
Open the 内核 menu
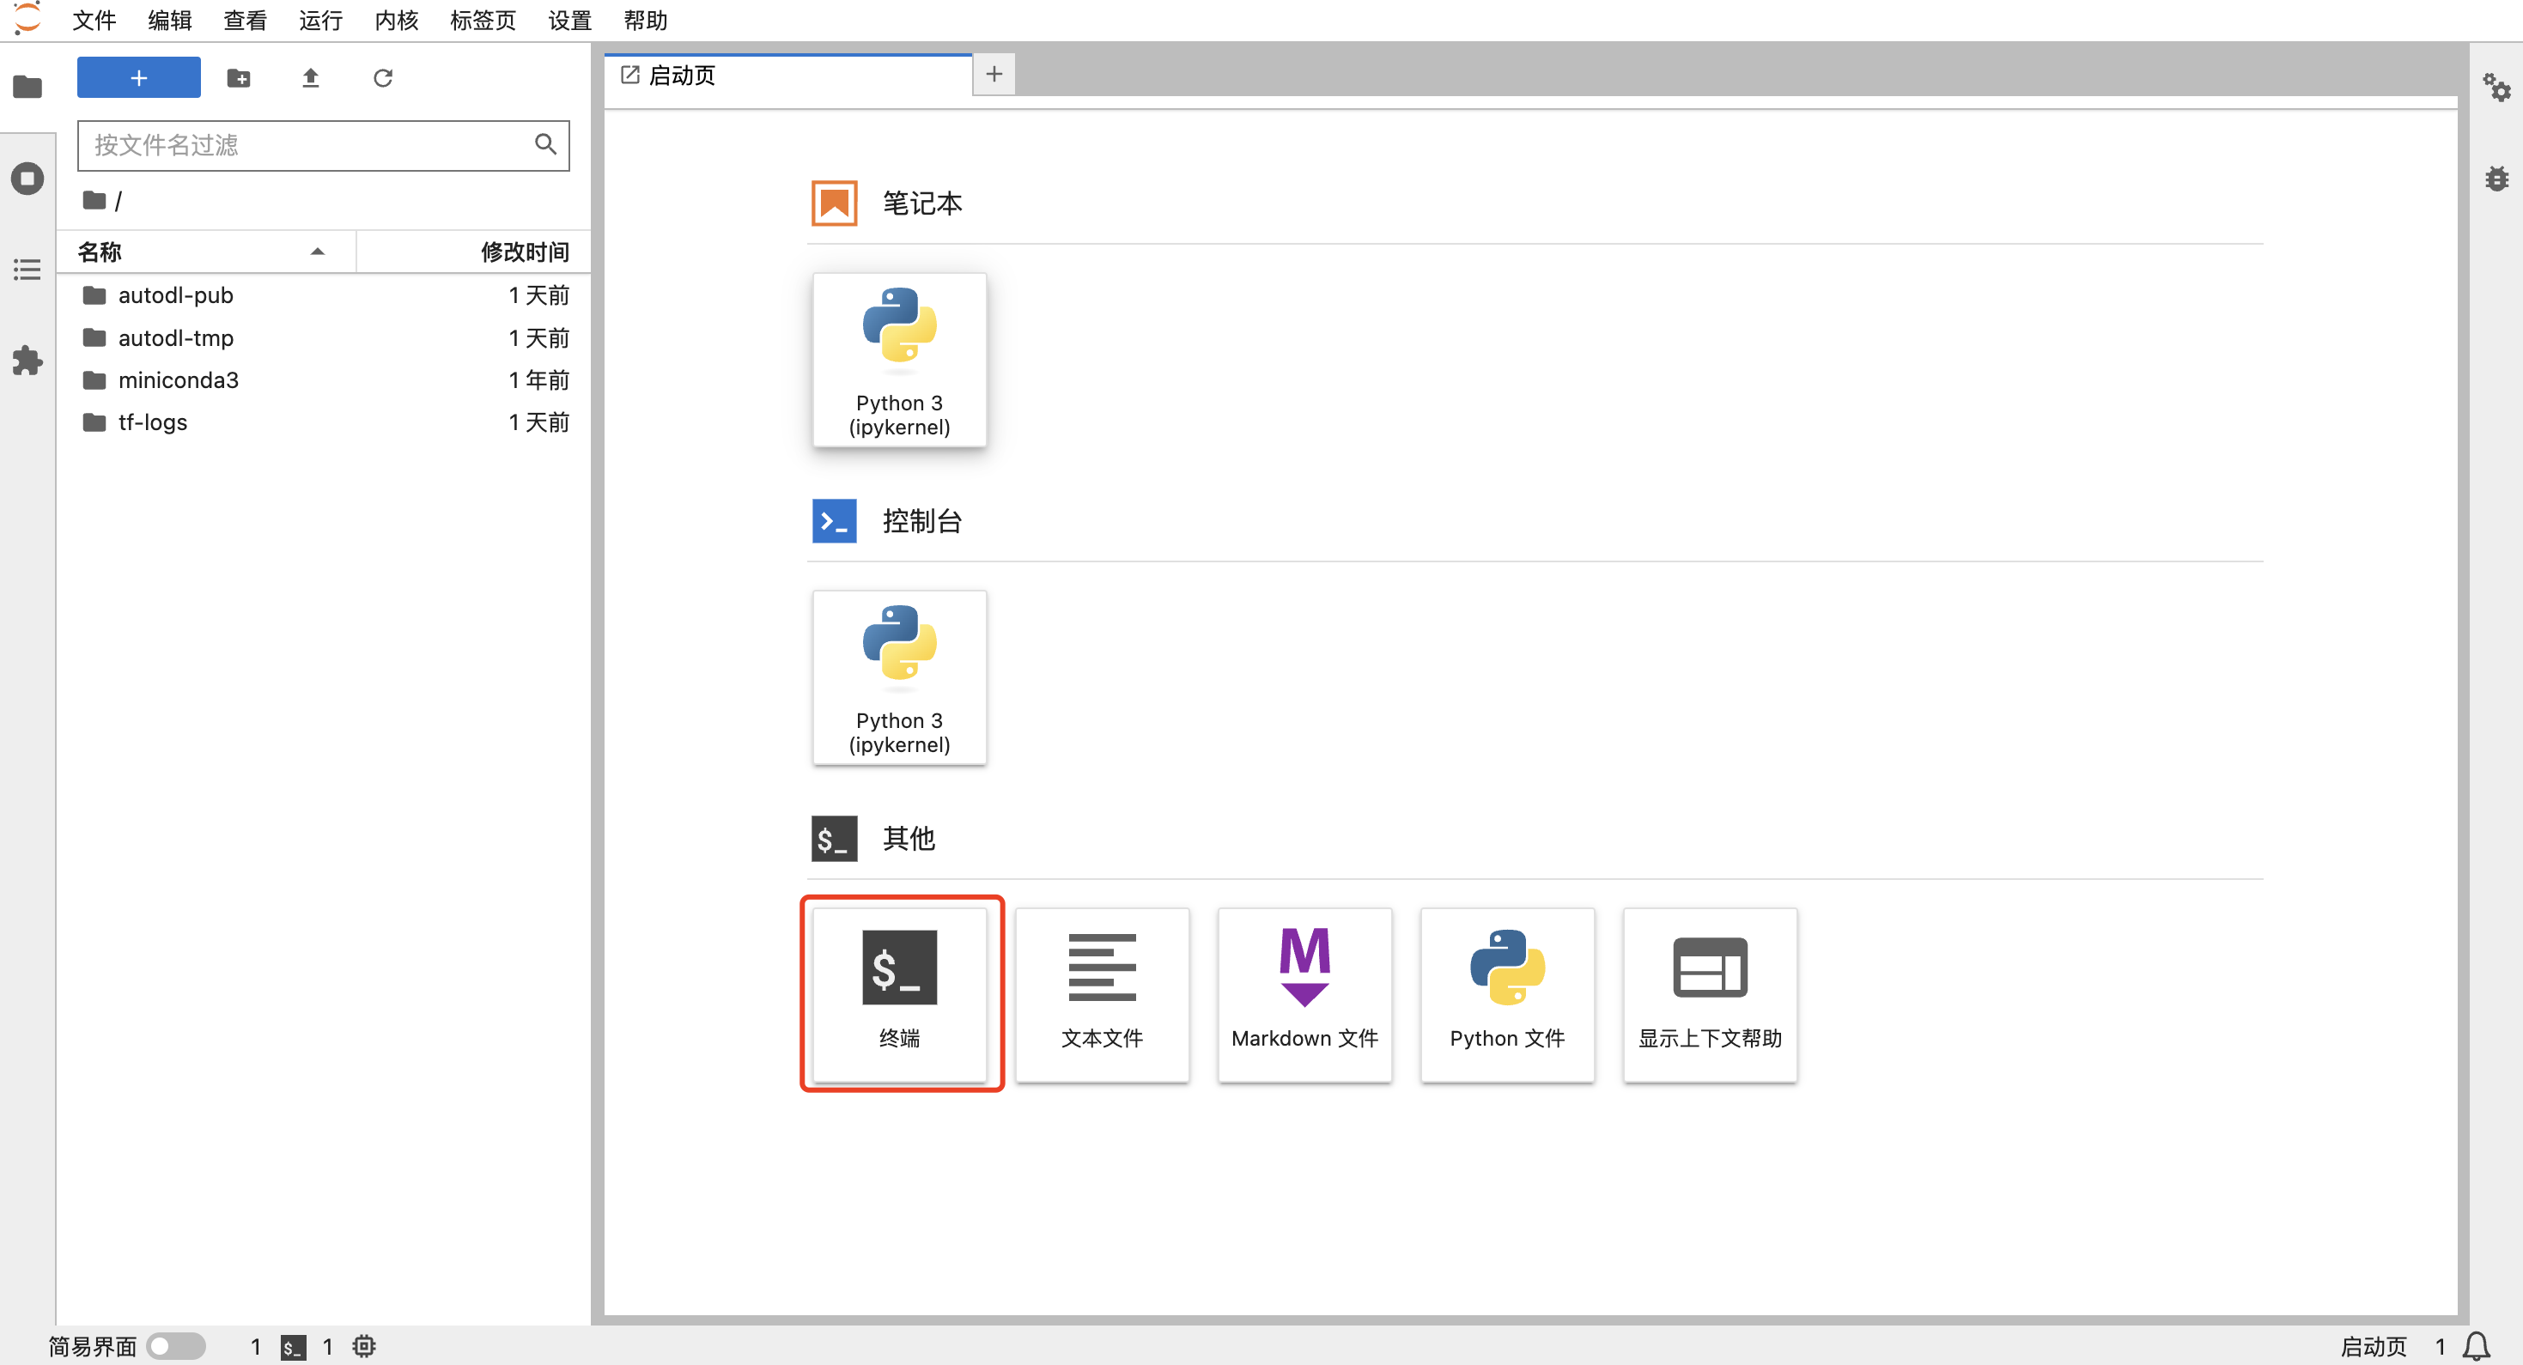tap(396, 21)
